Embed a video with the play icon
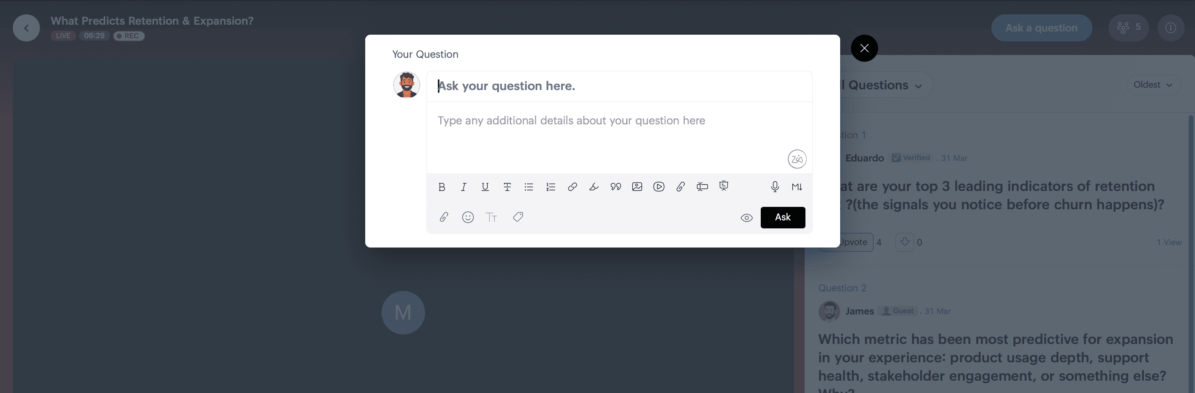The height and width of the screenshot is (393, 1195). 659,187
